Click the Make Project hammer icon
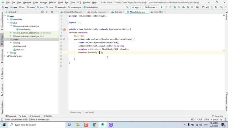 [x=128, y=7]
